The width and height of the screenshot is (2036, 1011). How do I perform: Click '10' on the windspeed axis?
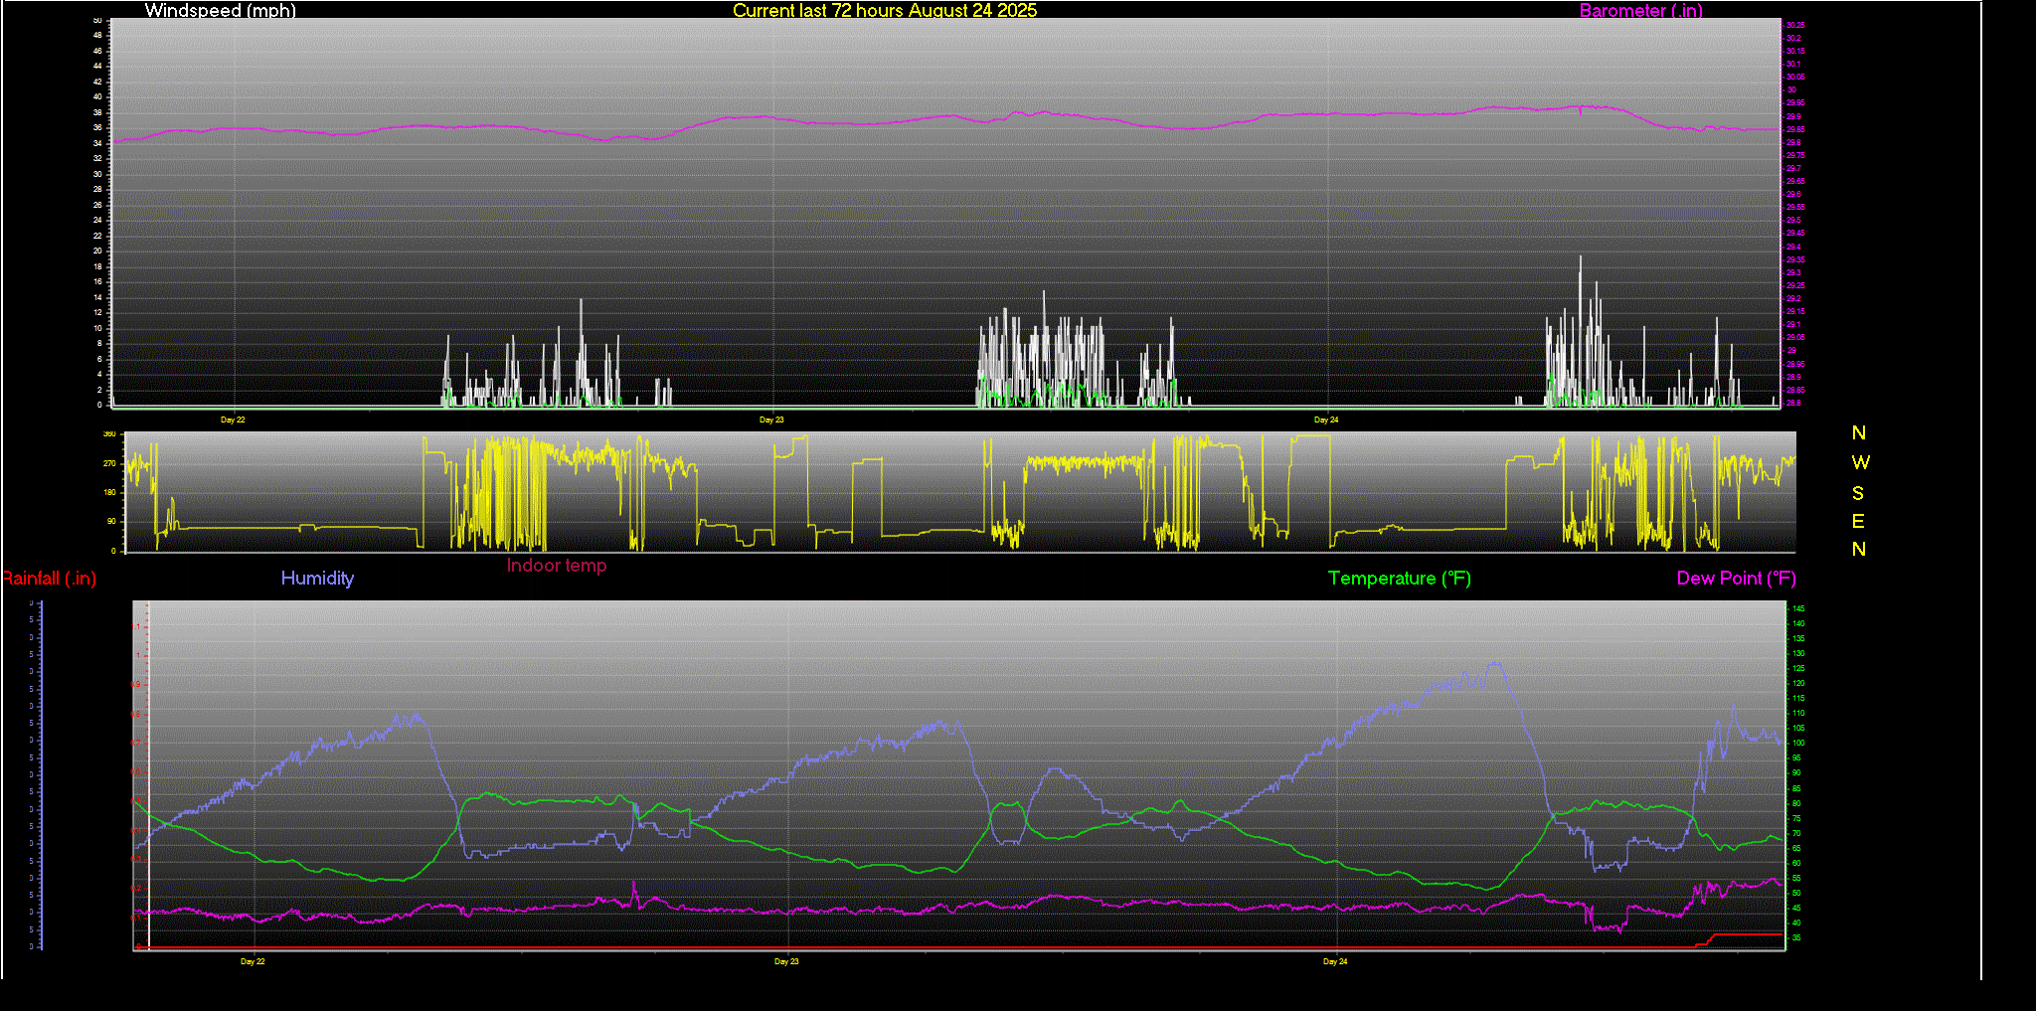coord(97,328)
